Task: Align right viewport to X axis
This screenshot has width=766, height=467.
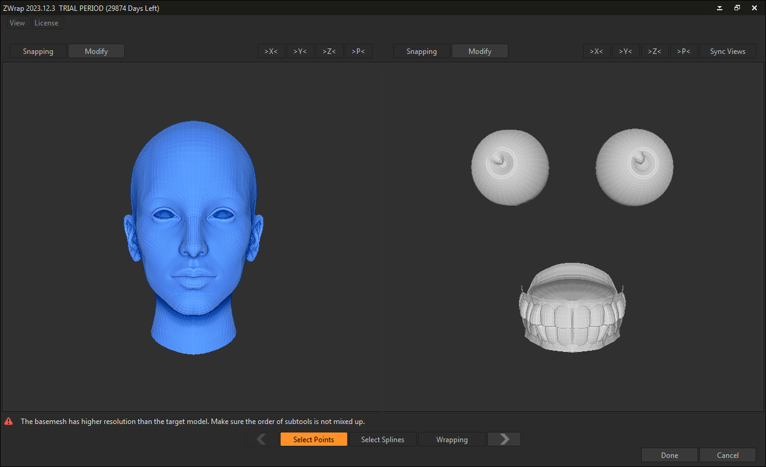Action: 596,51
